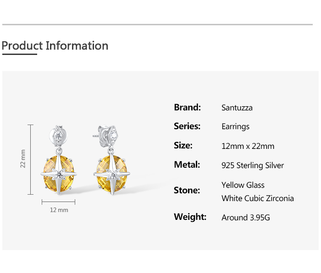
Task: Click the 12mm x 22mm size value
Action: [x=248, y=146]
